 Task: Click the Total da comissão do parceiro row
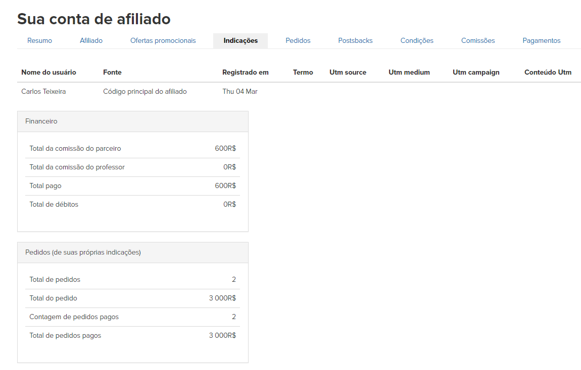[x=132, y=149]
